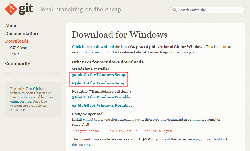This screenshot has width=250, height=151.
Task: Download 32-bit Git for Windows Setup
Action: (x=99, y=75)
